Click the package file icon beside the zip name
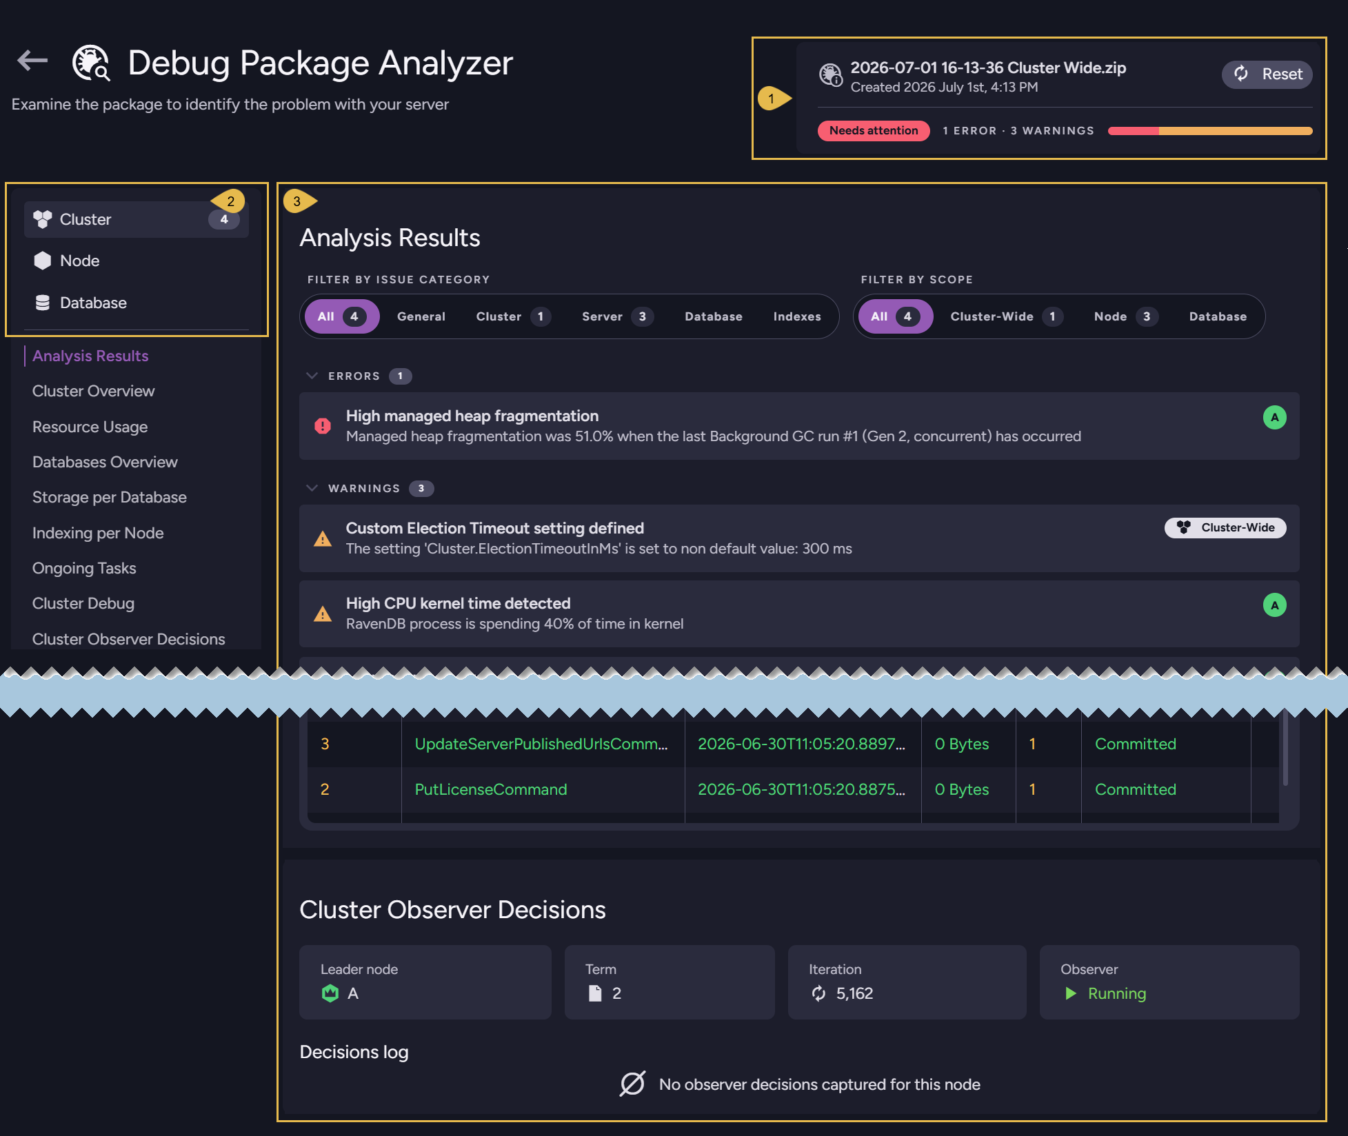Image resolution: width=1348 pixels, height=1136 pixels. 831,75
